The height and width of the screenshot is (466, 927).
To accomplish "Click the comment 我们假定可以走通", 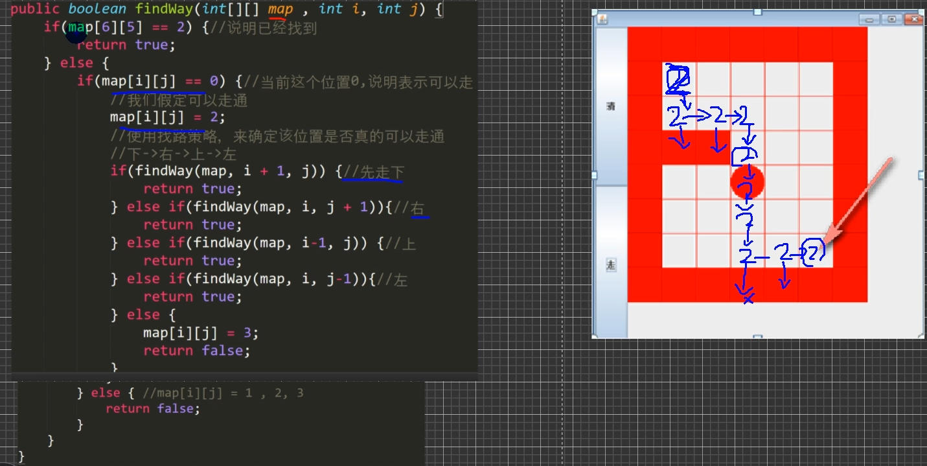I will point(179,100).
